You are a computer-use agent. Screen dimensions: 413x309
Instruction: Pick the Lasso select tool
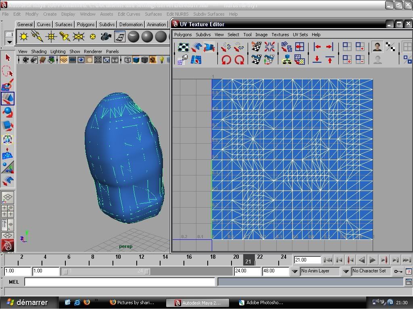8,72
